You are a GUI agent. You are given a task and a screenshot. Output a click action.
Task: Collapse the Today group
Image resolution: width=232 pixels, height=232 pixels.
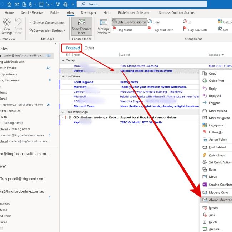[x=63, y=60]
